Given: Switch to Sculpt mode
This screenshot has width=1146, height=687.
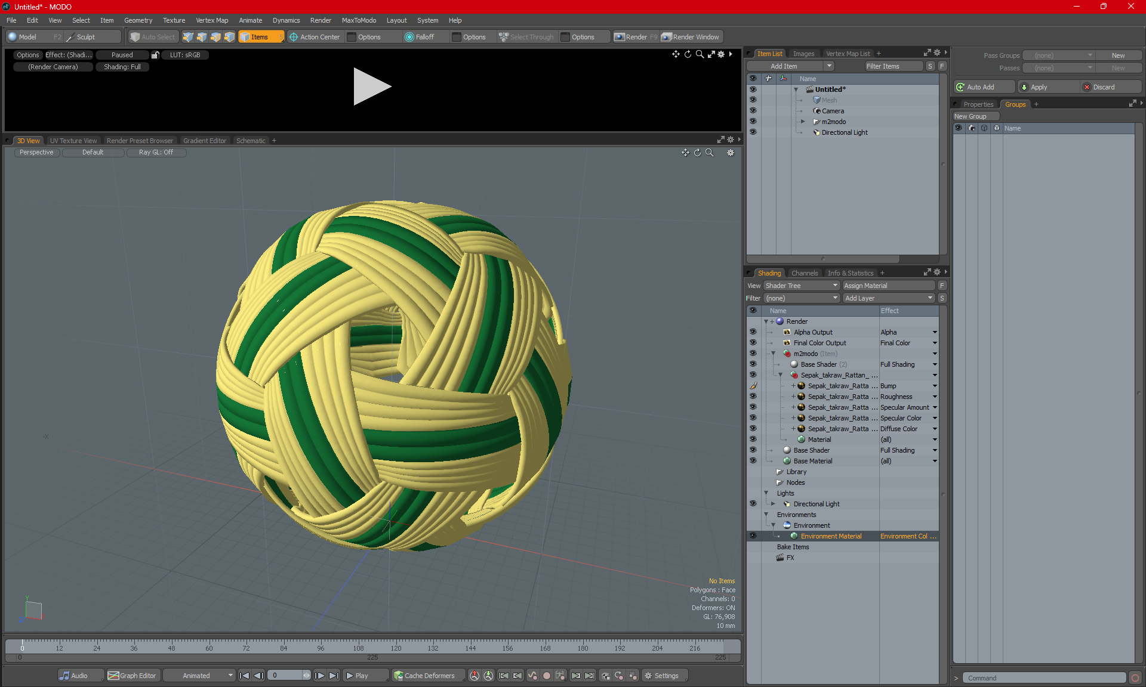Looking at the screenshot, I should [93, 37].
